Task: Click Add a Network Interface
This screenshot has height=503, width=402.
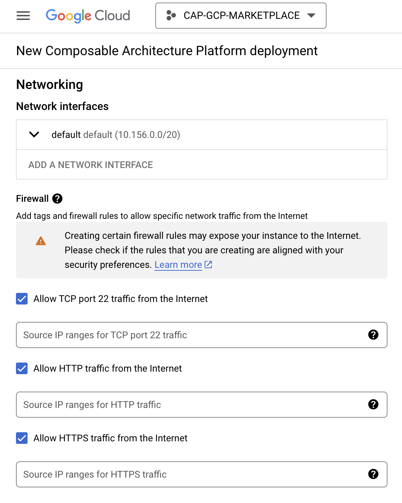Action: click(x=91, y=165)
